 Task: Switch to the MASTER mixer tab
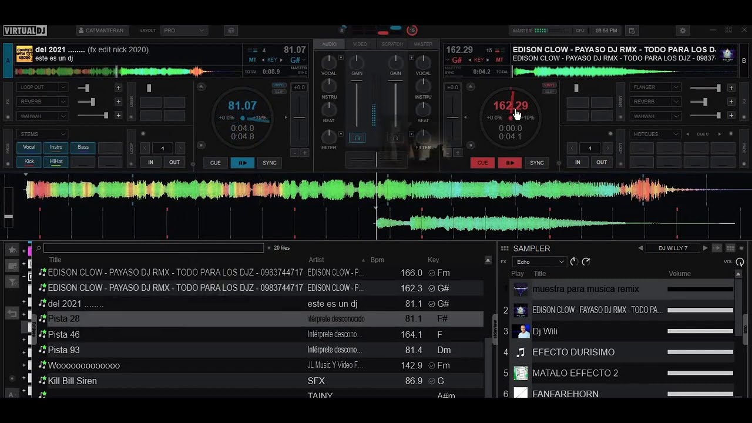[423, 44]
